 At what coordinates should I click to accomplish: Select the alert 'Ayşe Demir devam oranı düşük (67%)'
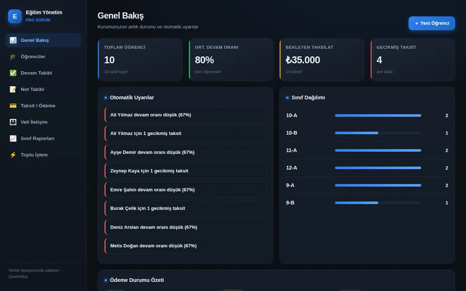(185, 152)
